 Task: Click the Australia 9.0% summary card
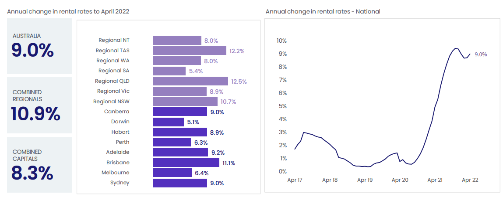point(39,46)
